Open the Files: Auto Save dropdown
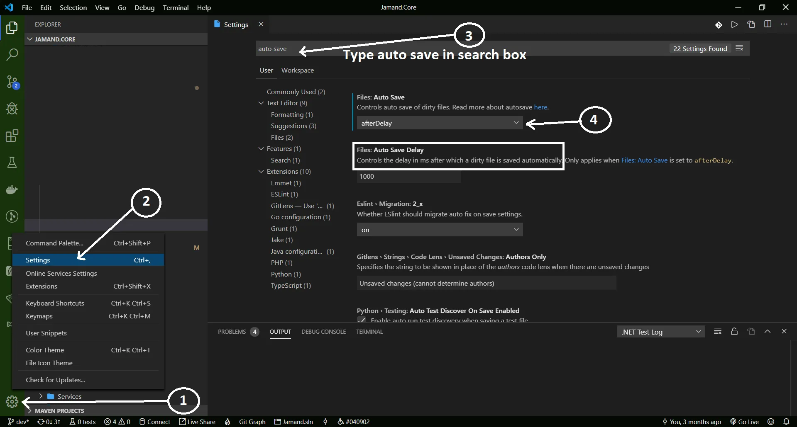The height and width of the screenshot is (427, 797). (440, 123)
